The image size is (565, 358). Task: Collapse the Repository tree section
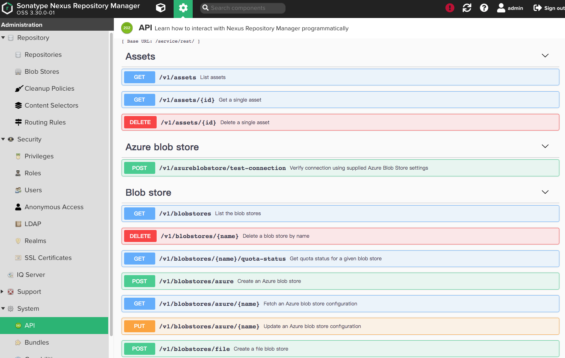click(x=3, y=38)
